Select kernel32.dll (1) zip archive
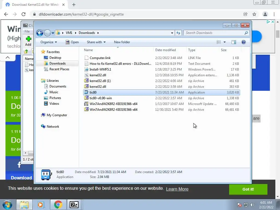 tap(161, 81)
